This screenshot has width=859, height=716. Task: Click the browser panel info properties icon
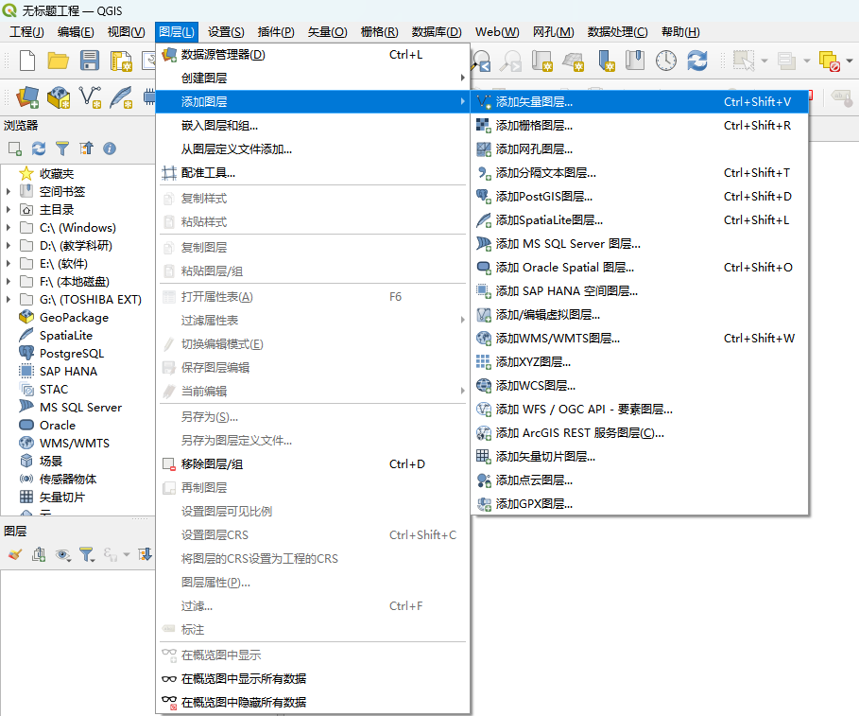110,148
